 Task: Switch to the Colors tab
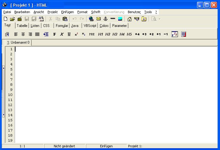(x=104, y=26)
